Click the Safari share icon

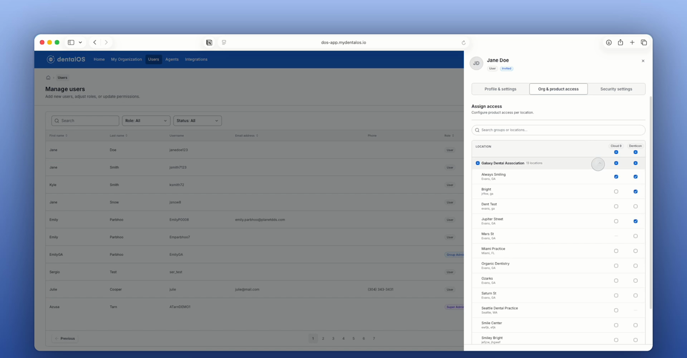click(x=620, y=43)
